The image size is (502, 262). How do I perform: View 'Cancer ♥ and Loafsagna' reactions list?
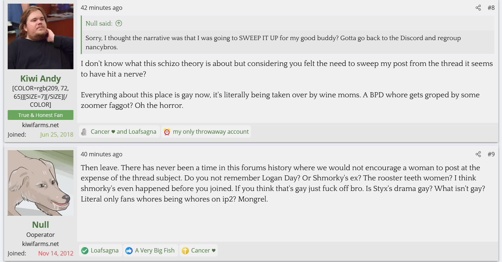123,132
